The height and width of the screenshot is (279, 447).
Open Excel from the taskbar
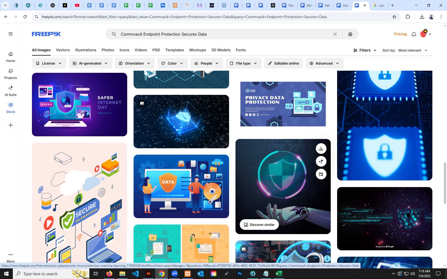[279, 274]
